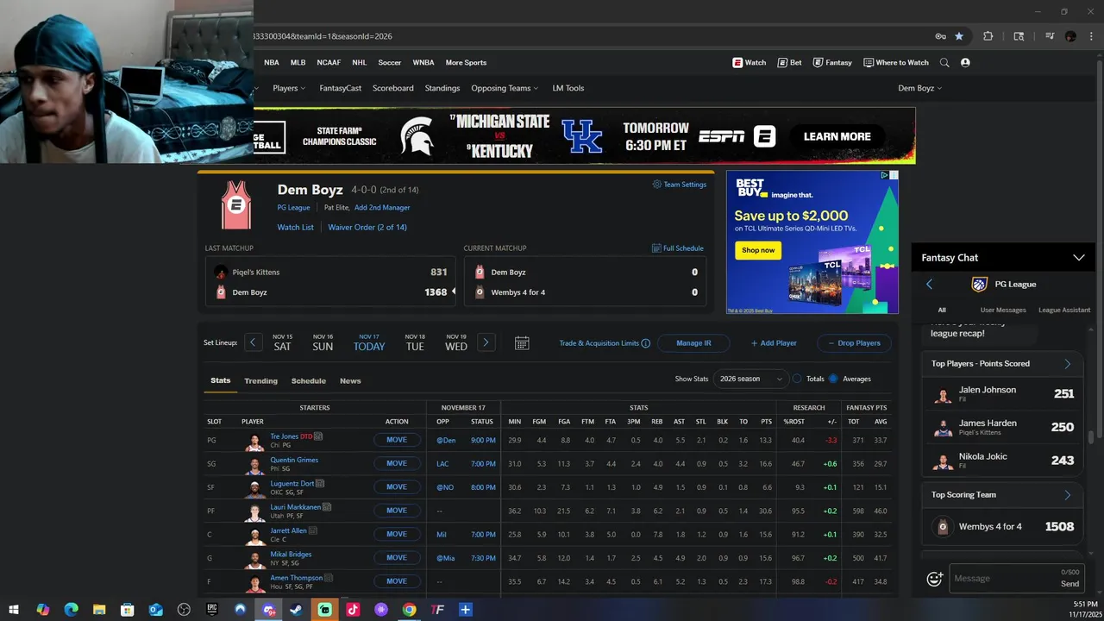Open the Chrome media control icon
The height and width of the screenshot is (621, 1104).
pos(1050,36)
